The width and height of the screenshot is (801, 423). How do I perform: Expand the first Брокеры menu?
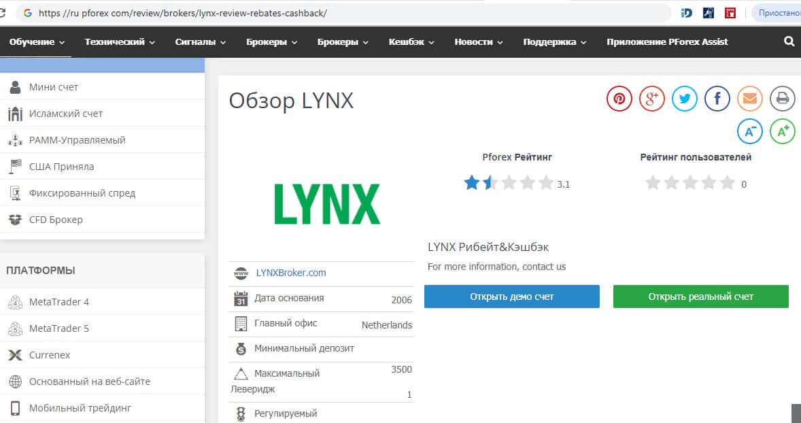click(x=271, y=42)
